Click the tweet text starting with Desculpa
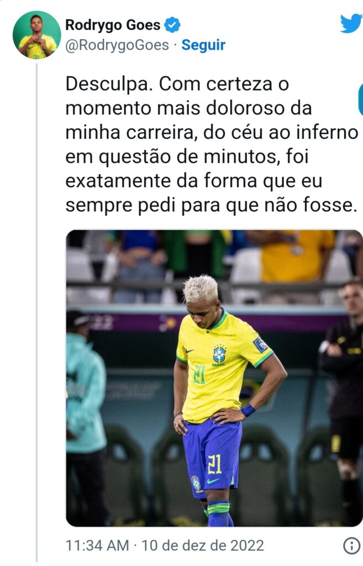The height and width of the screenshot is (566, 363). pyautogui.click(x=212, y=144)
